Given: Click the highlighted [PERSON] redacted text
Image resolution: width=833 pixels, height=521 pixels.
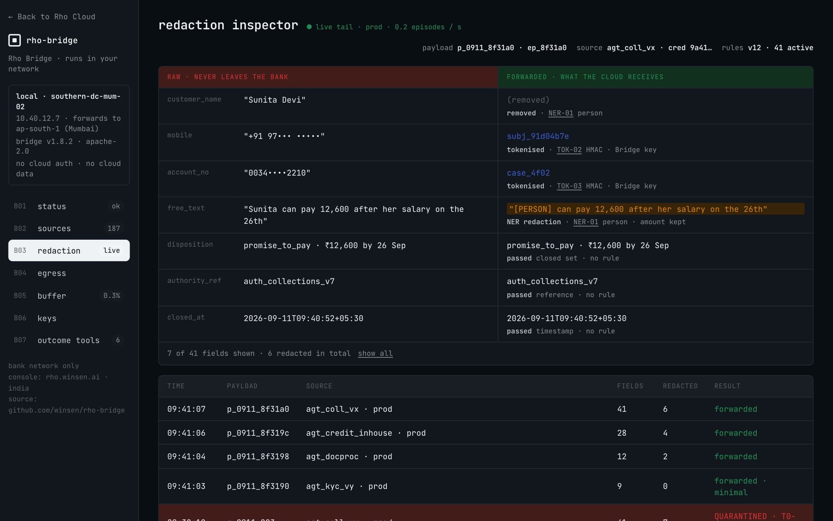Looking at the screenshot, I should [x=655, y=209].
